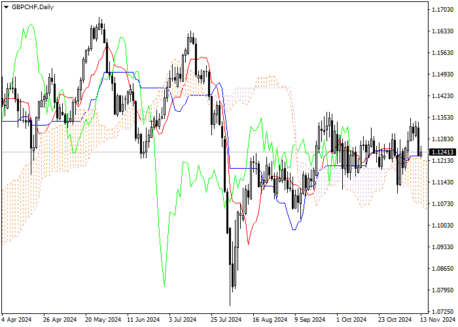Click the 13 Nov 2024 date label
The width and height of the screenshot is (458, 327).
pos(438,320)
